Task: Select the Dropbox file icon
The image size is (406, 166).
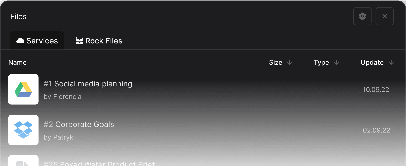Action: coord(23,130)
